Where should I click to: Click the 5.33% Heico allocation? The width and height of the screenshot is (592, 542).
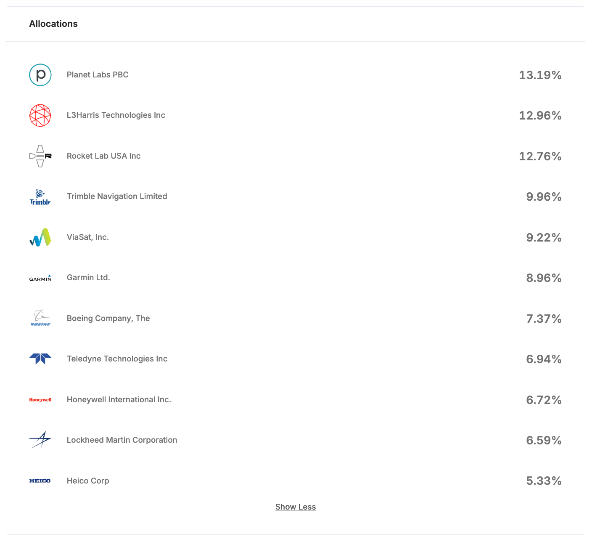pyautogui.click(x=544, y=481)
